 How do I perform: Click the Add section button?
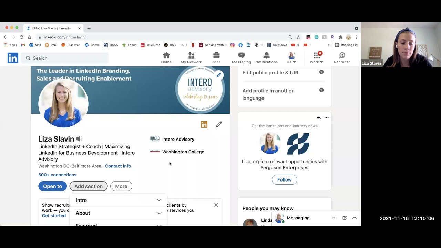click(x=89, y=186)
